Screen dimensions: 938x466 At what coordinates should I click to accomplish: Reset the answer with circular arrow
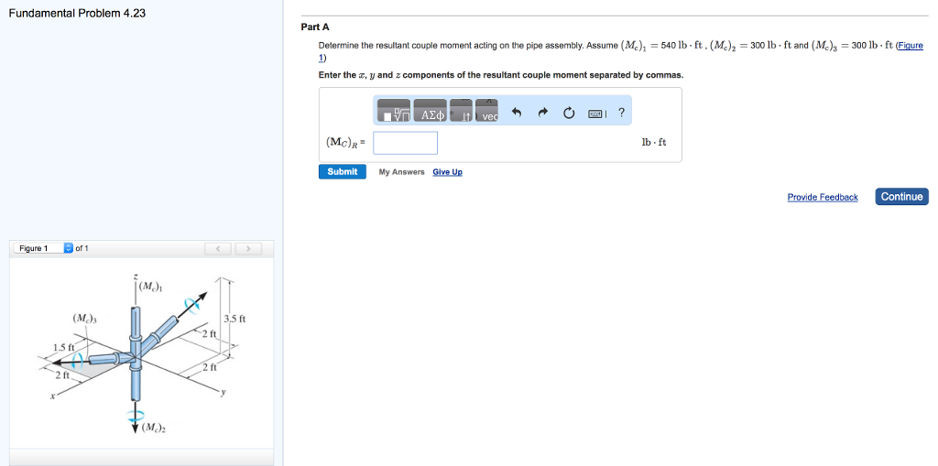coord(569,112)
